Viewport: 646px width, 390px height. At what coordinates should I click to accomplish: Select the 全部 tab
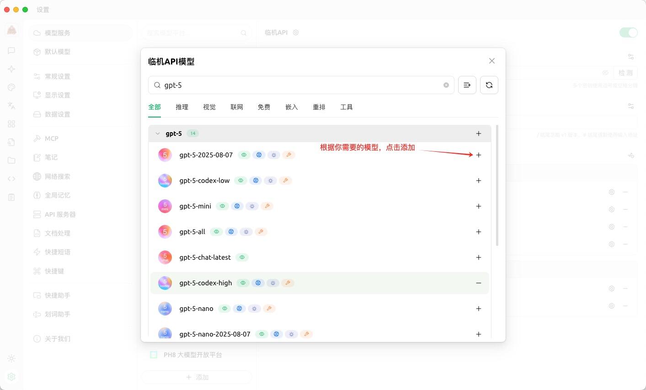155,107
